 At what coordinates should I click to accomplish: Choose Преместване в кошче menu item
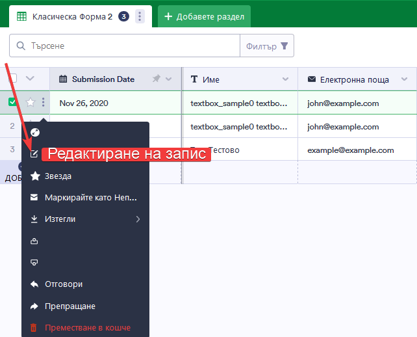[x=85, y=328]
